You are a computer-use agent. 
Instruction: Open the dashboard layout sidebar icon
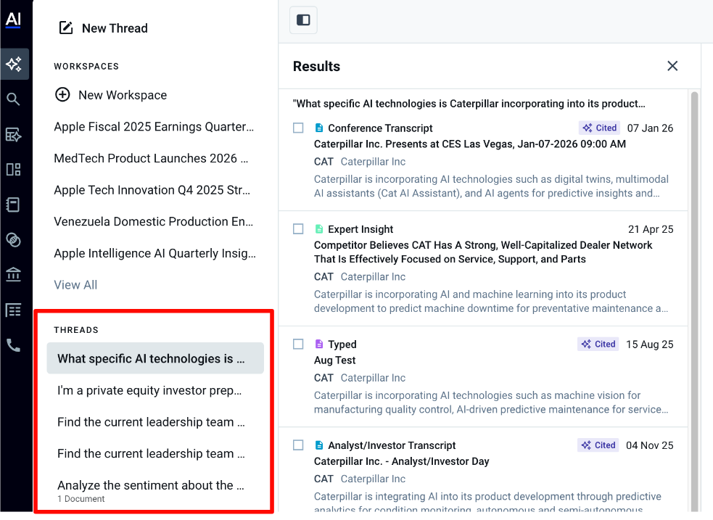click(x=13, y=170)
